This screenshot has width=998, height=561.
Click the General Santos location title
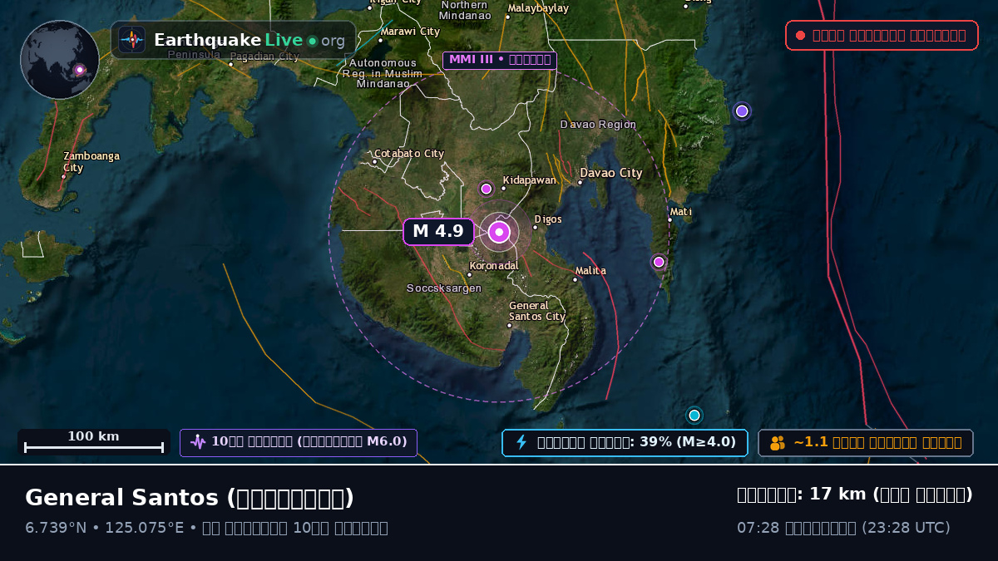pos(190,498)
